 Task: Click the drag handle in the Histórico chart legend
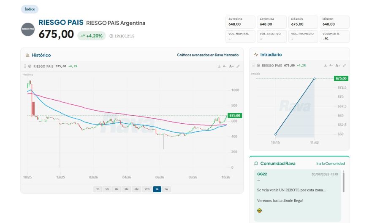coord(25,66)
